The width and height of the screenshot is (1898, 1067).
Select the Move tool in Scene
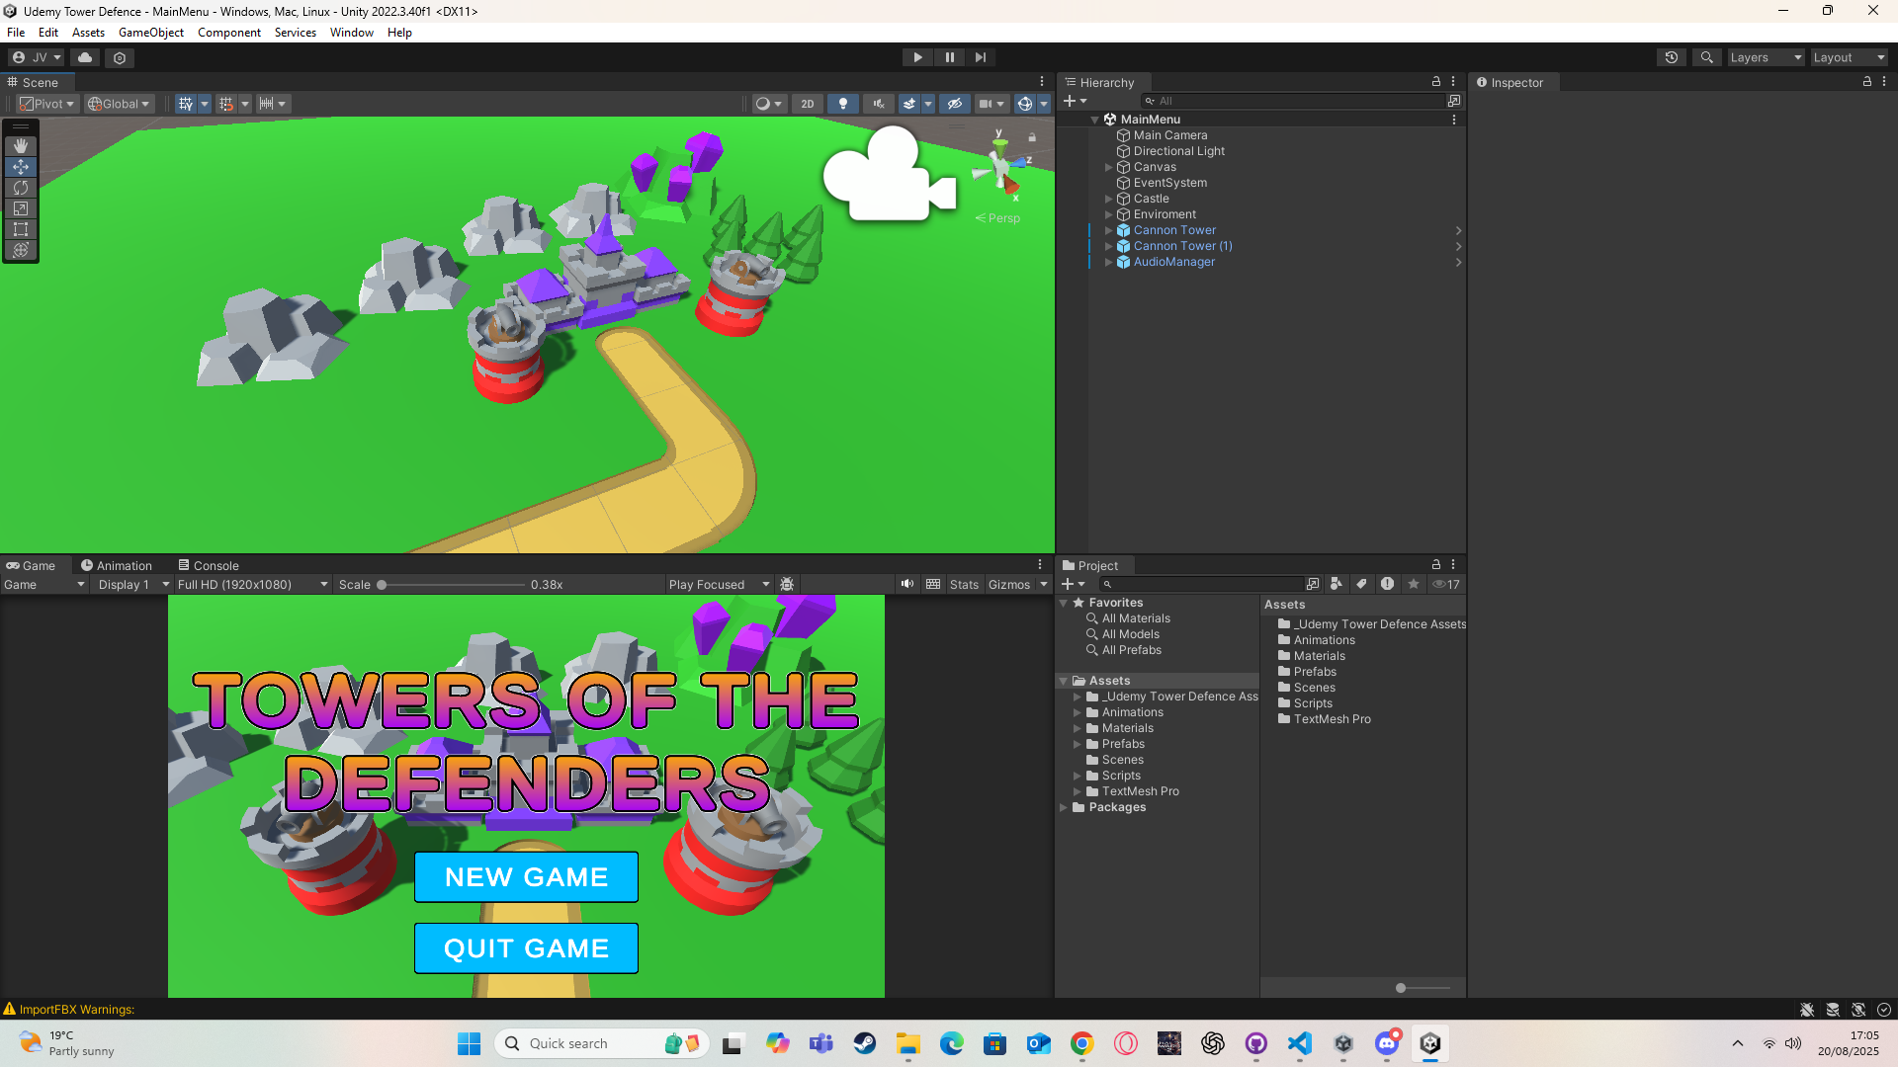(21, 167)
